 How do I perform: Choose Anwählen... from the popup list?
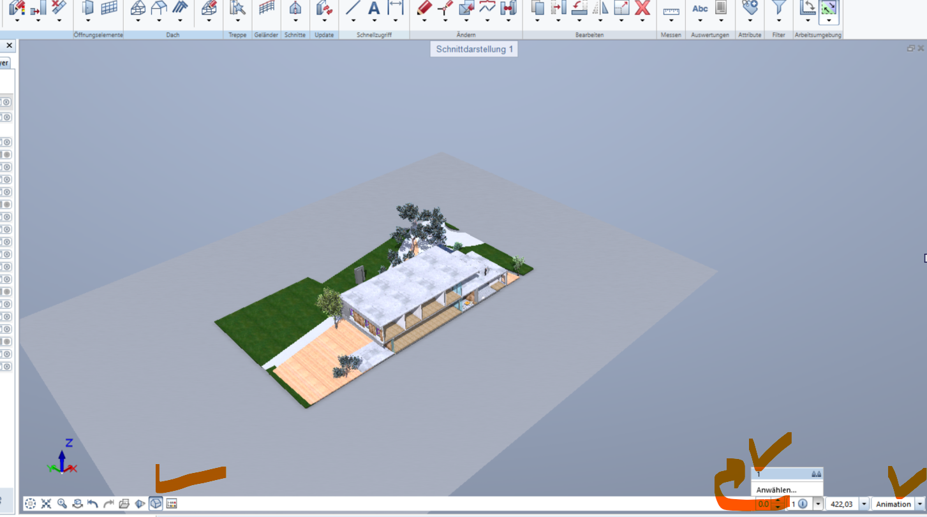coord(776,490)
